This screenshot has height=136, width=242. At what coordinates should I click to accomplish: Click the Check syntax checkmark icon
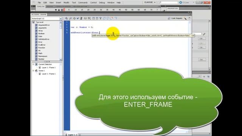[78, 18]
